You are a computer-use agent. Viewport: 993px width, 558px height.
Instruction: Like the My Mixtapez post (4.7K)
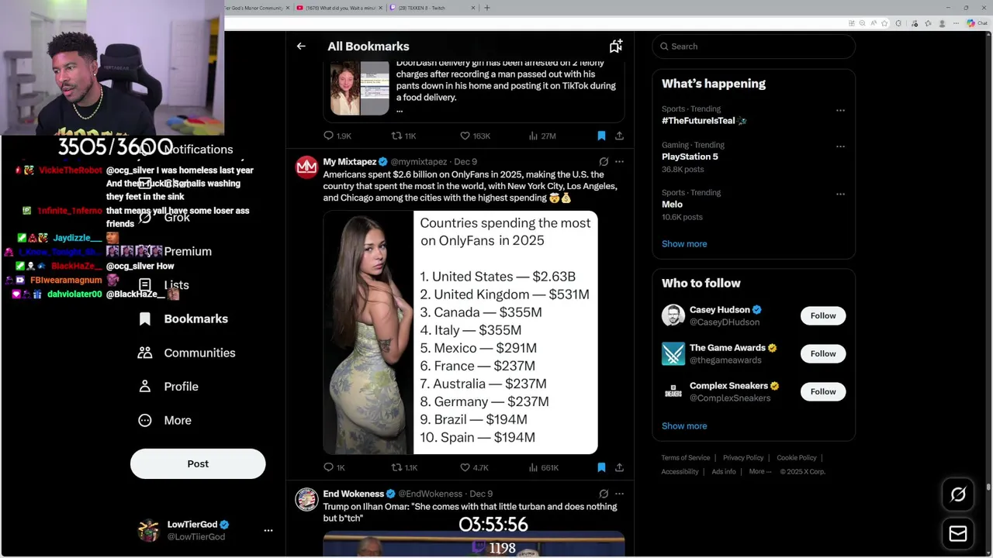click(x=474, y=467)
